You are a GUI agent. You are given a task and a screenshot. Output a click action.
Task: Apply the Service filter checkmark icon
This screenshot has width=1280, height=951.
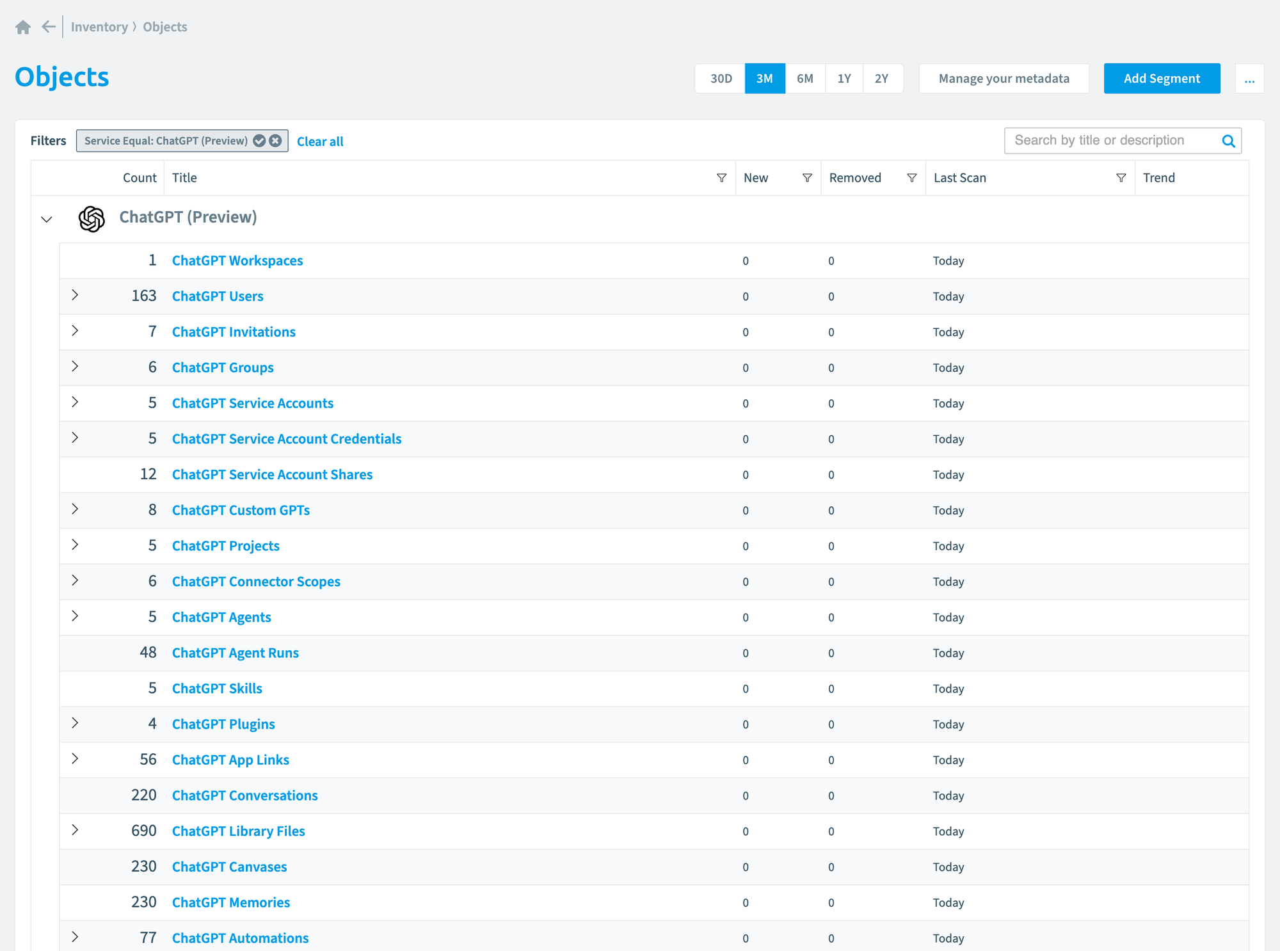pos(259,141)
